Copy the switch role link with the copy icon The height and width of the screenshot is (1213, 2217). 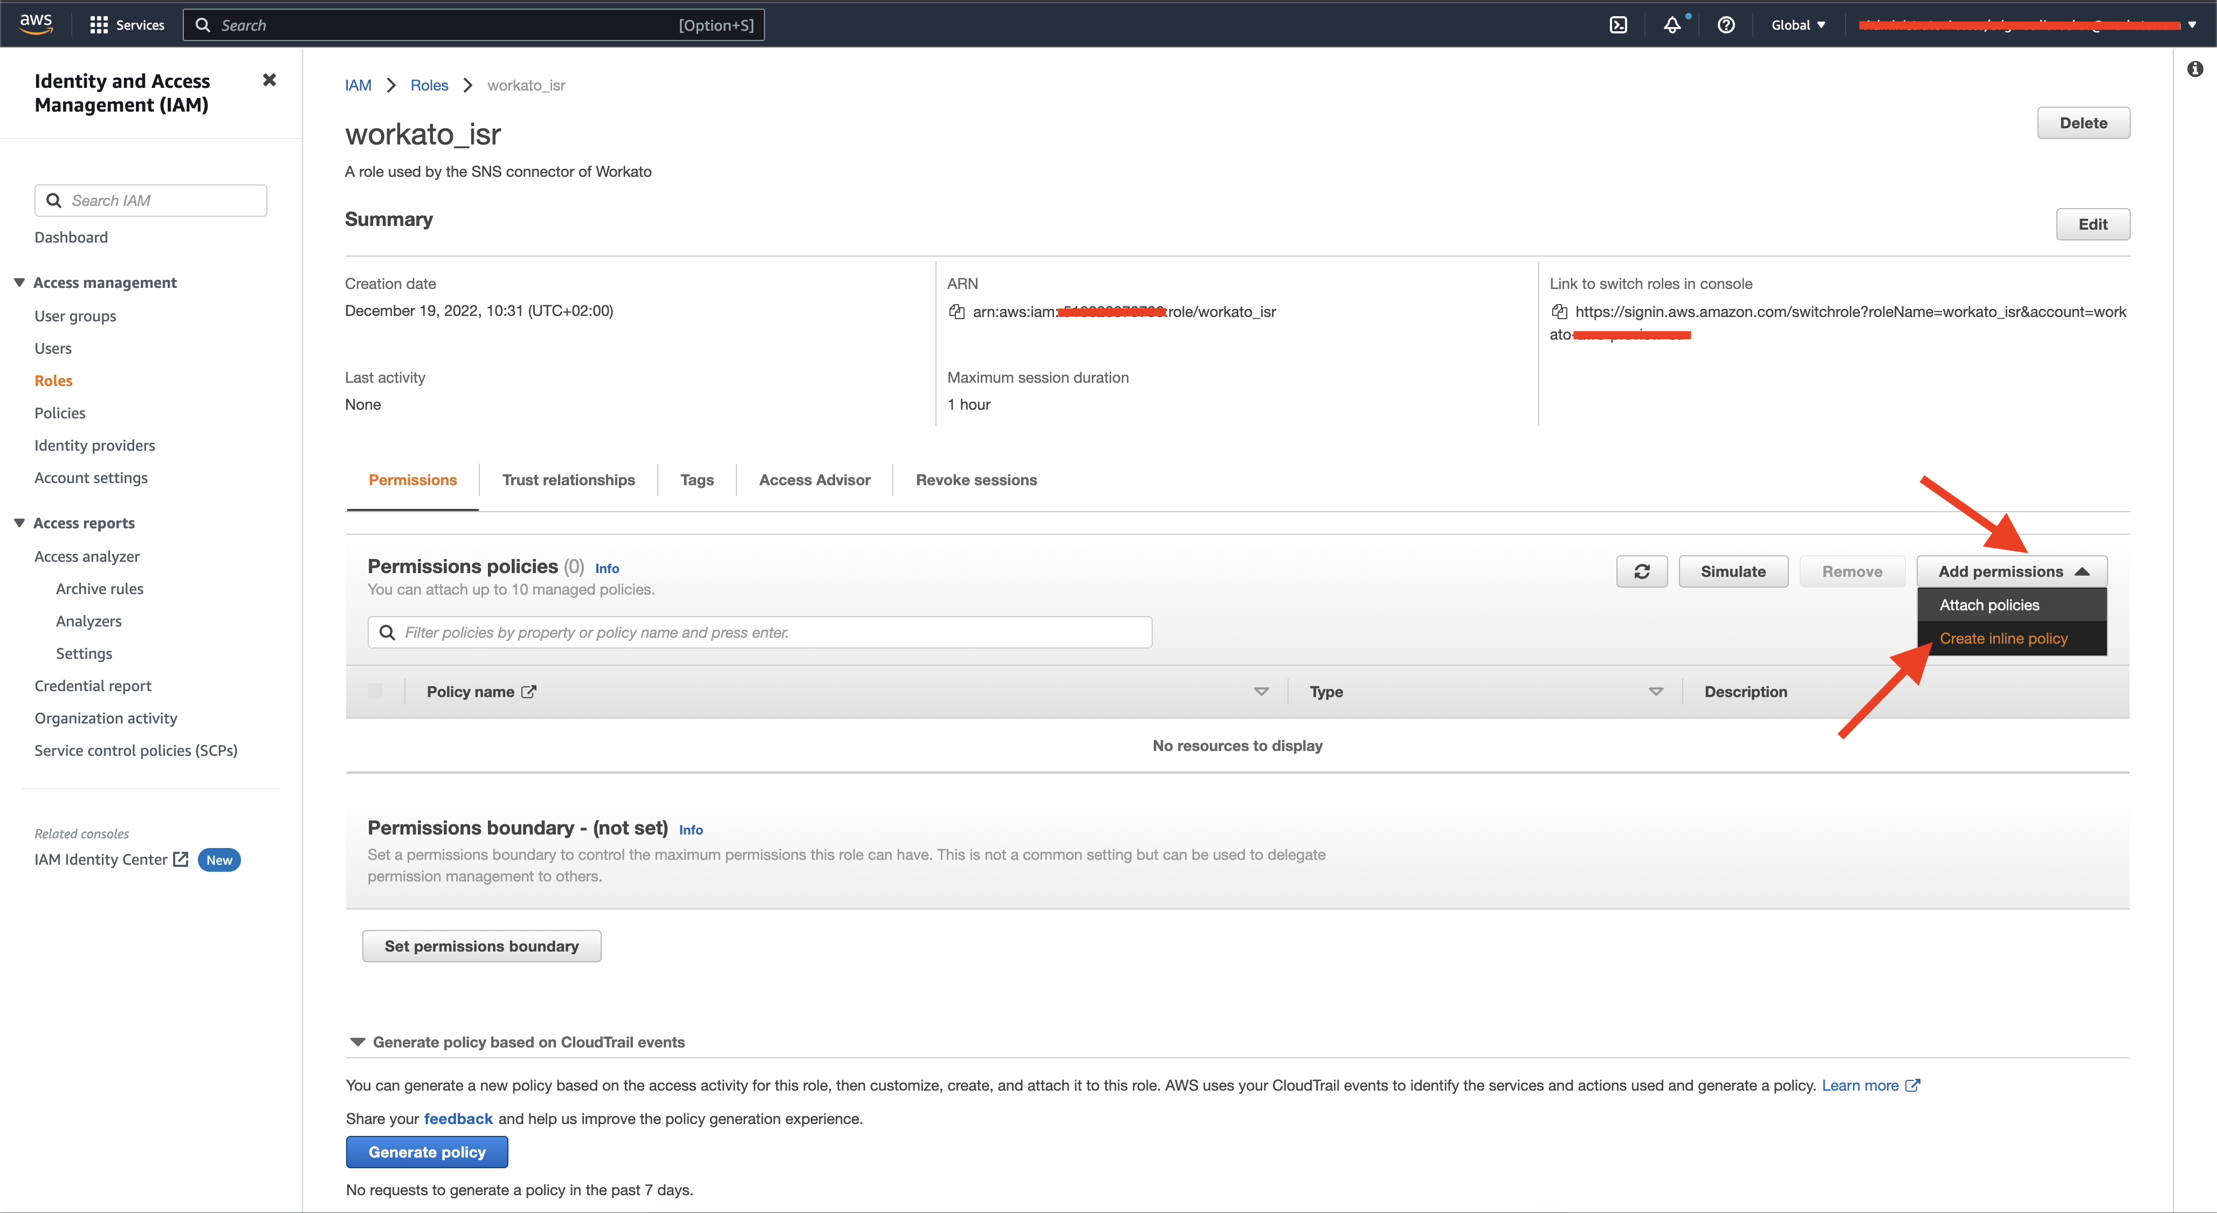(1559, 312)
